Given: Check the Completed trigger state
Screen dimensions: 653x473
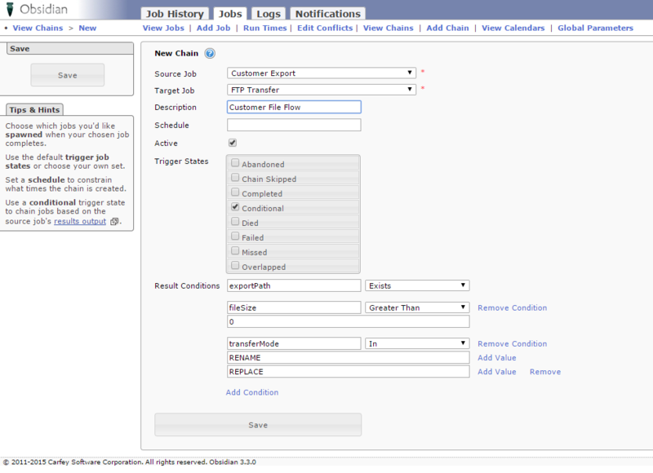Looking at the screenshot, I should [235, 192].
